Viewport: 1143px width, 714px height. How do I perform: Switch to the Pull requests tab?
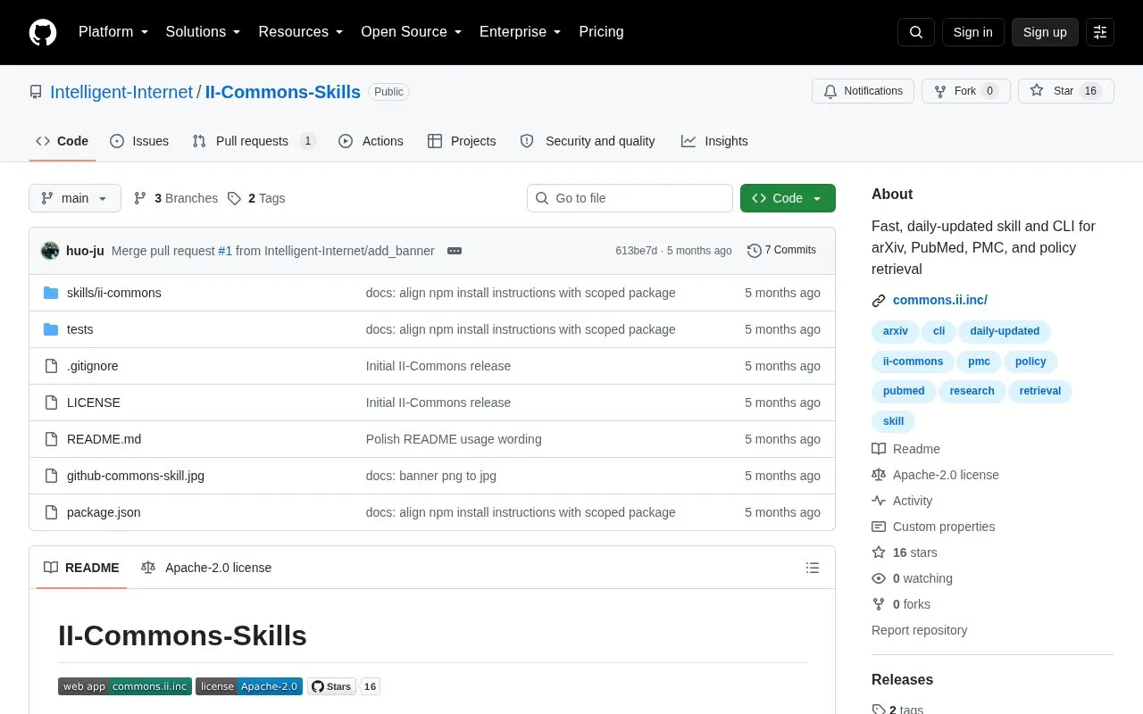click(254, 141)
